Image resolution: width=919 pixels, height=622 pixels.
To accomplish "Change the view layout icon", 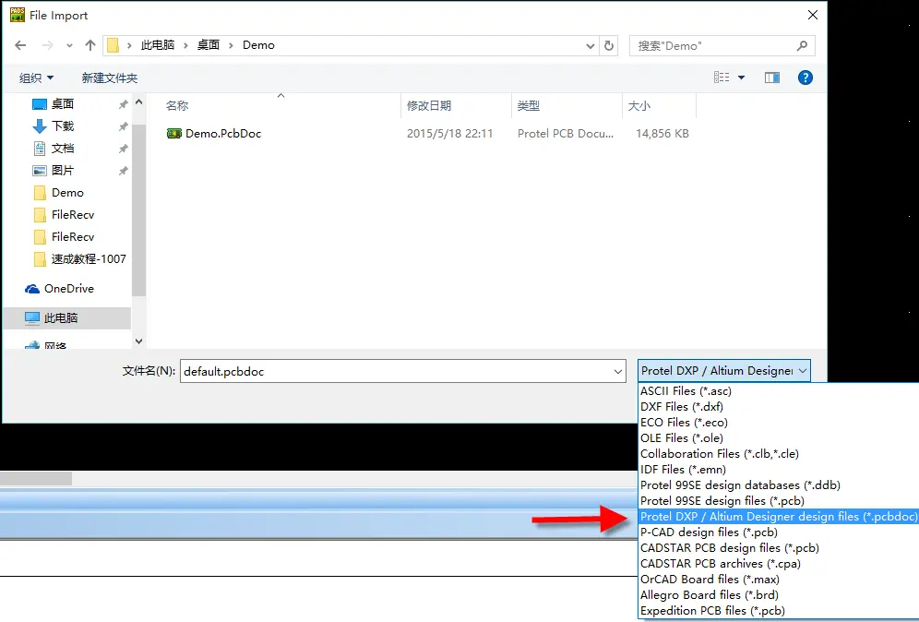I will pos(722,78).
